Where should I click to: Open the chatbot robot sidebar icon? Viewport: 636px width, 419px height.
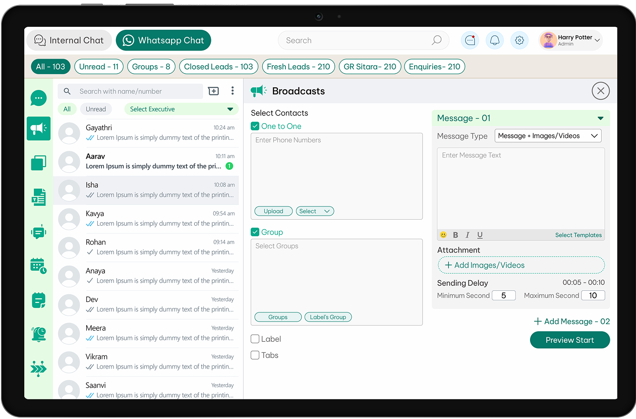tap(39, 232)
